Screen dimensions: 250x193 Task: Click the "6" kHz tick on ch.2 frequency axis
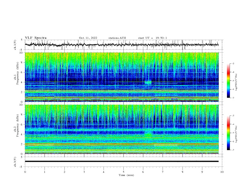pos(22,125)
